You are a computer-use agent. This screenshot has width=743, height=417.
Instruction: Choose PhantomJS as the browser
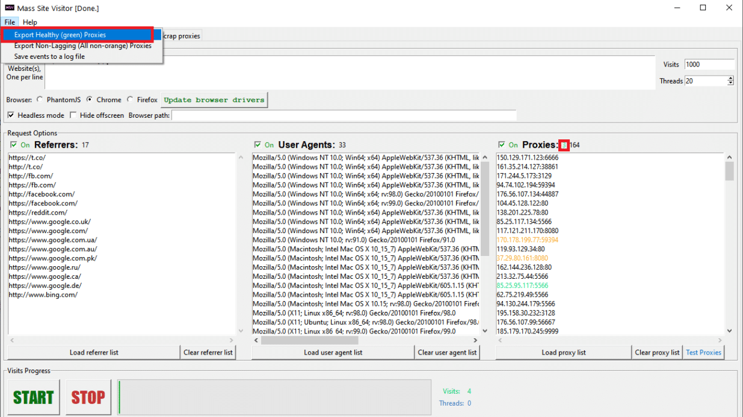40,100
